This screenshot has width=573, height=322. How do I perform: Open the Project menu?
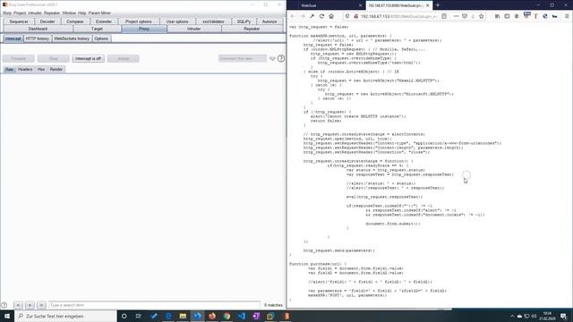pyautogui.click(x=20, y=13)
